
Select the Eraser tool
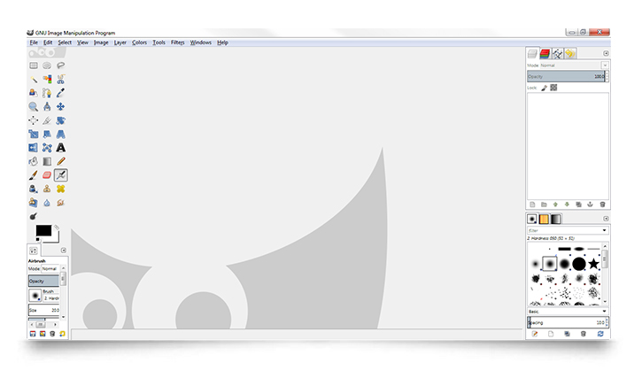[47, 175]
